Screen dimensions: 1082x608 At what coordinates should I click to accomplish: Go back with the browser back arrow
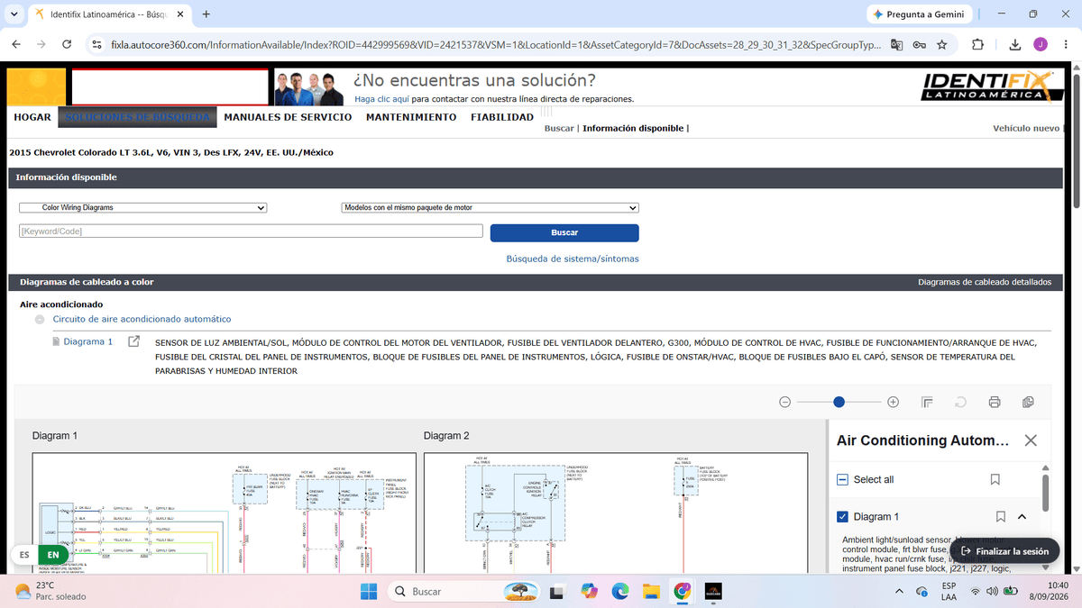16,44
